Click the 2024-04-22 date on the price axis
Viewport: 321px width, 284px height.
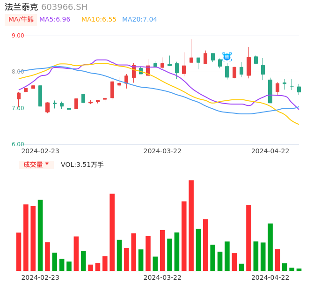pos(270,151)
